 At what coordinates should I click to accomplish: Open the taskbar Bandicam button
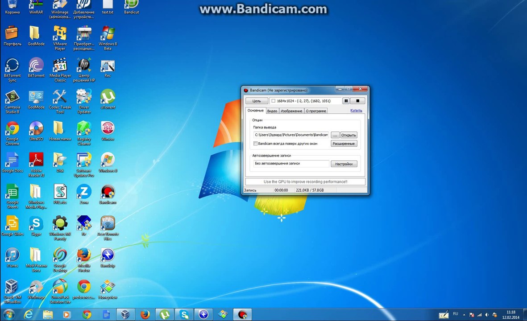242,315
